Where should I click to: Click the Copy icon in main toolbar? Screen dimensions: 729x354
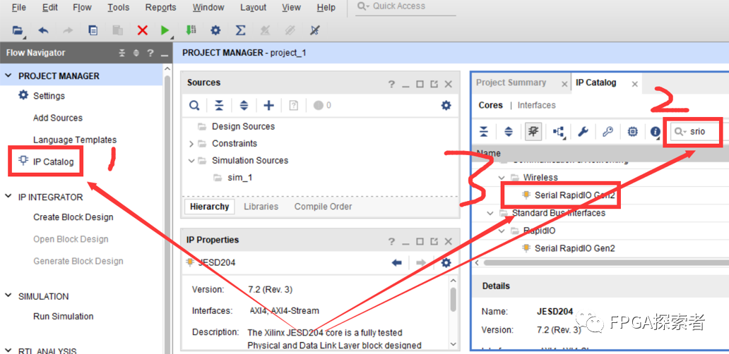93,30
